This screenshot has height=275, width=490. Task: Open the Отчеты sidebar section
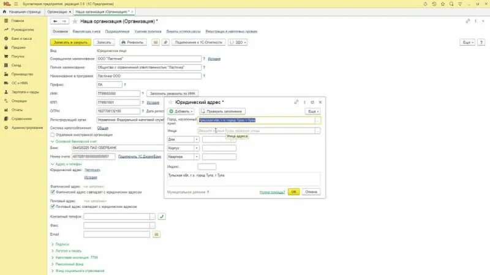(17, 110)
